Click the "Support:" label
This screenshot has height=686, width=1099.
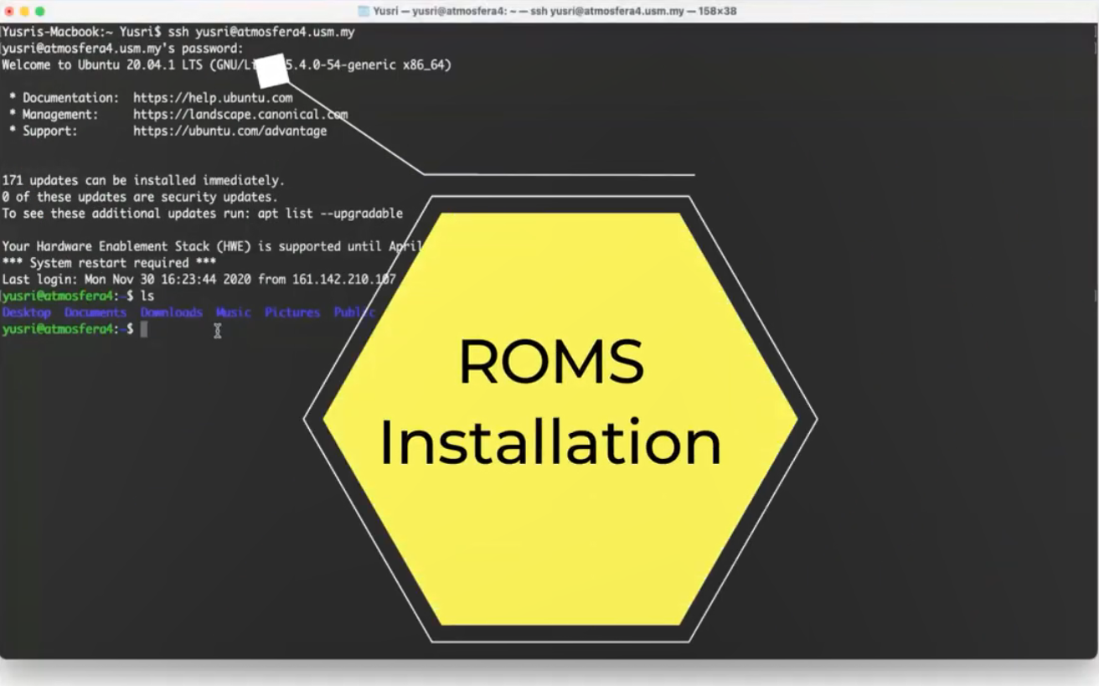[50, 132]
